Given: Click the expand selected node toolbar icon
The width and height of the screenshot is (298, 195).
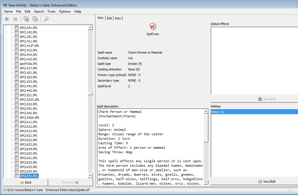Looking at the screenshot, I should click(7, 19).
